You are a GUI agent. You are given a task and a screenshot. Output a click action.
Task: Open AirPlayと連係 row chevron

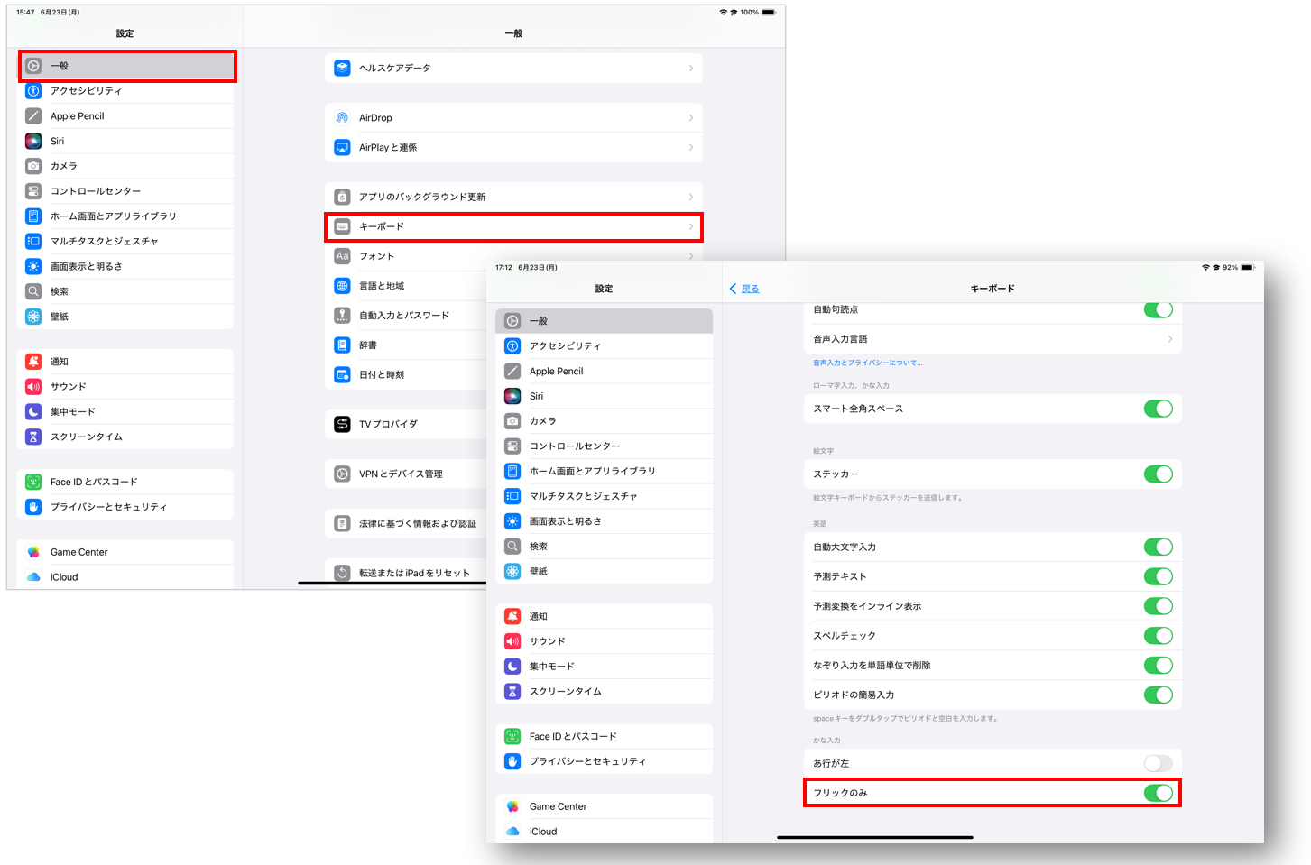pyautogui.click(x=691, y=148)
